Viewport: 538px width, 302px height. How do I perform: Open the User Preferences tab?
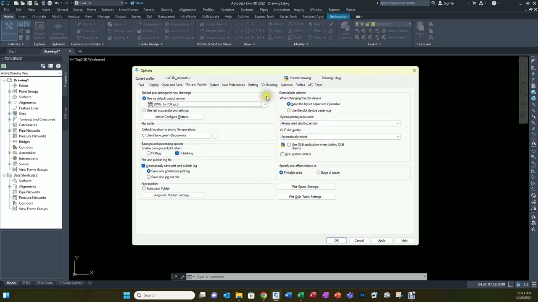233,85
